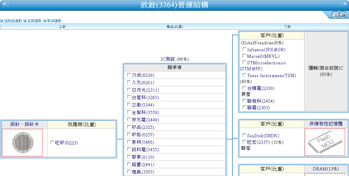The width and height of the screenshot is (349, 176).
Task: Open the 矽品(2325) link
Action: click(143, 127)
